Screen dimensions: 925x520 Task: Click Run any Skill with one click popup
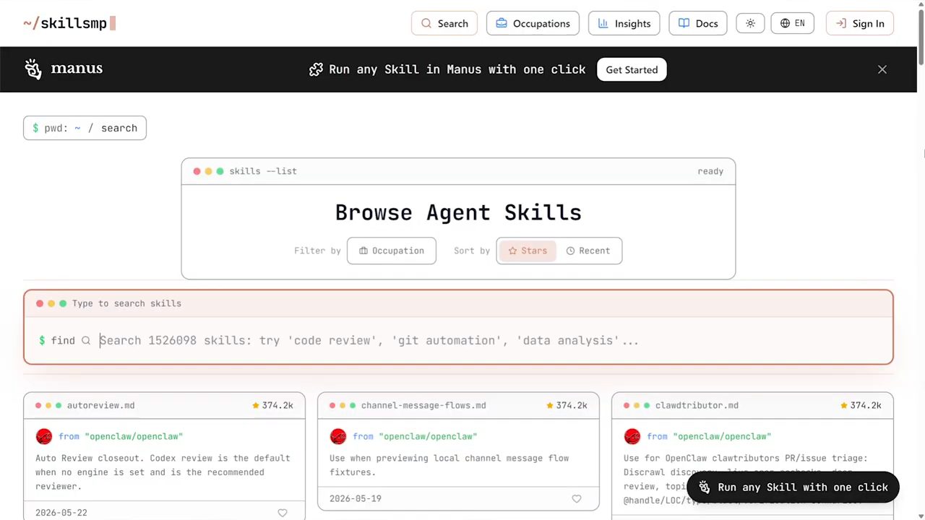point(793,487)
